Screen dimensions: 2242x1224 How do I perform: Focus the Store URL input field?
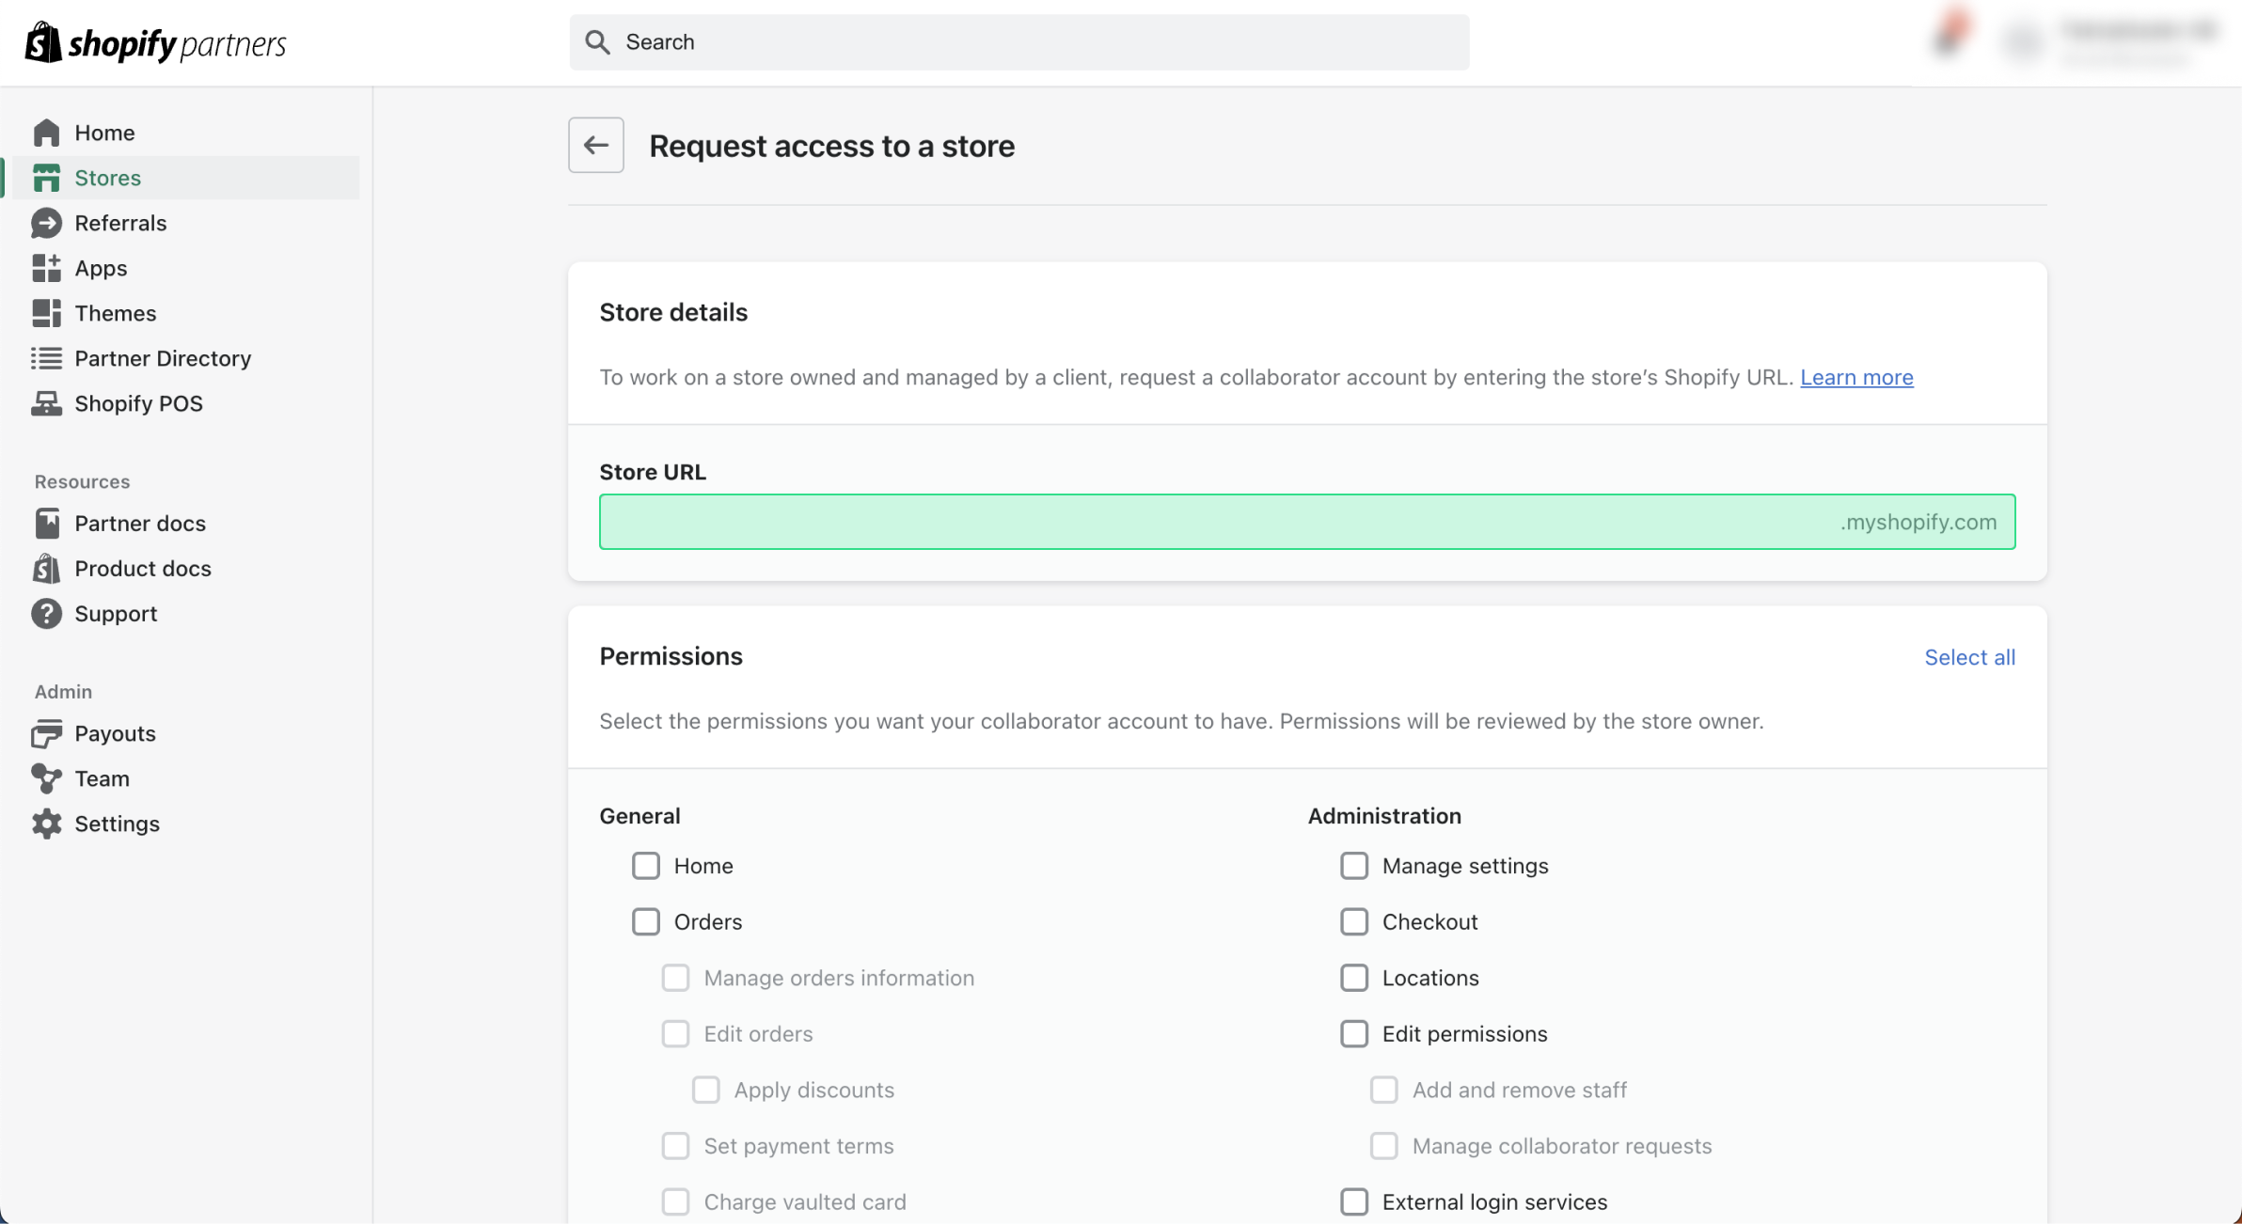[x=1307, y=522]
